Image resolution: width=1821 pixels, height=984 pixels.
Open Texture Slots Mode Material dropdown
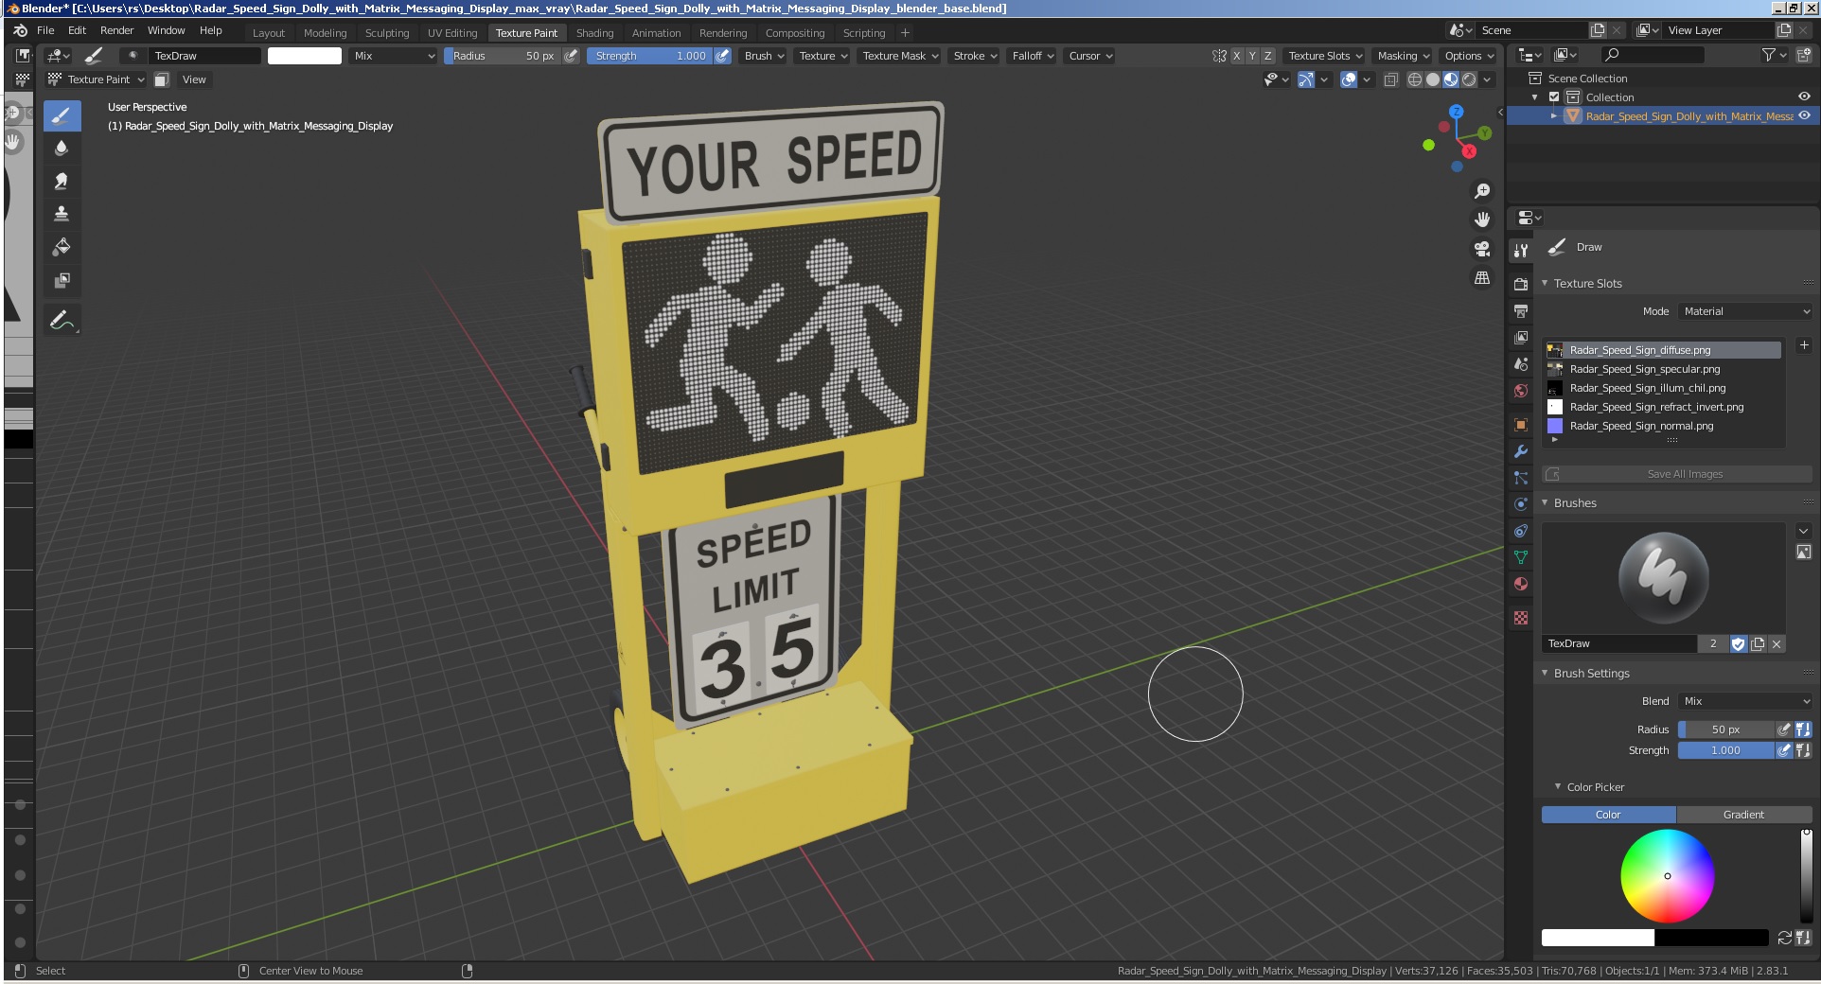(x=1745, y=311)
